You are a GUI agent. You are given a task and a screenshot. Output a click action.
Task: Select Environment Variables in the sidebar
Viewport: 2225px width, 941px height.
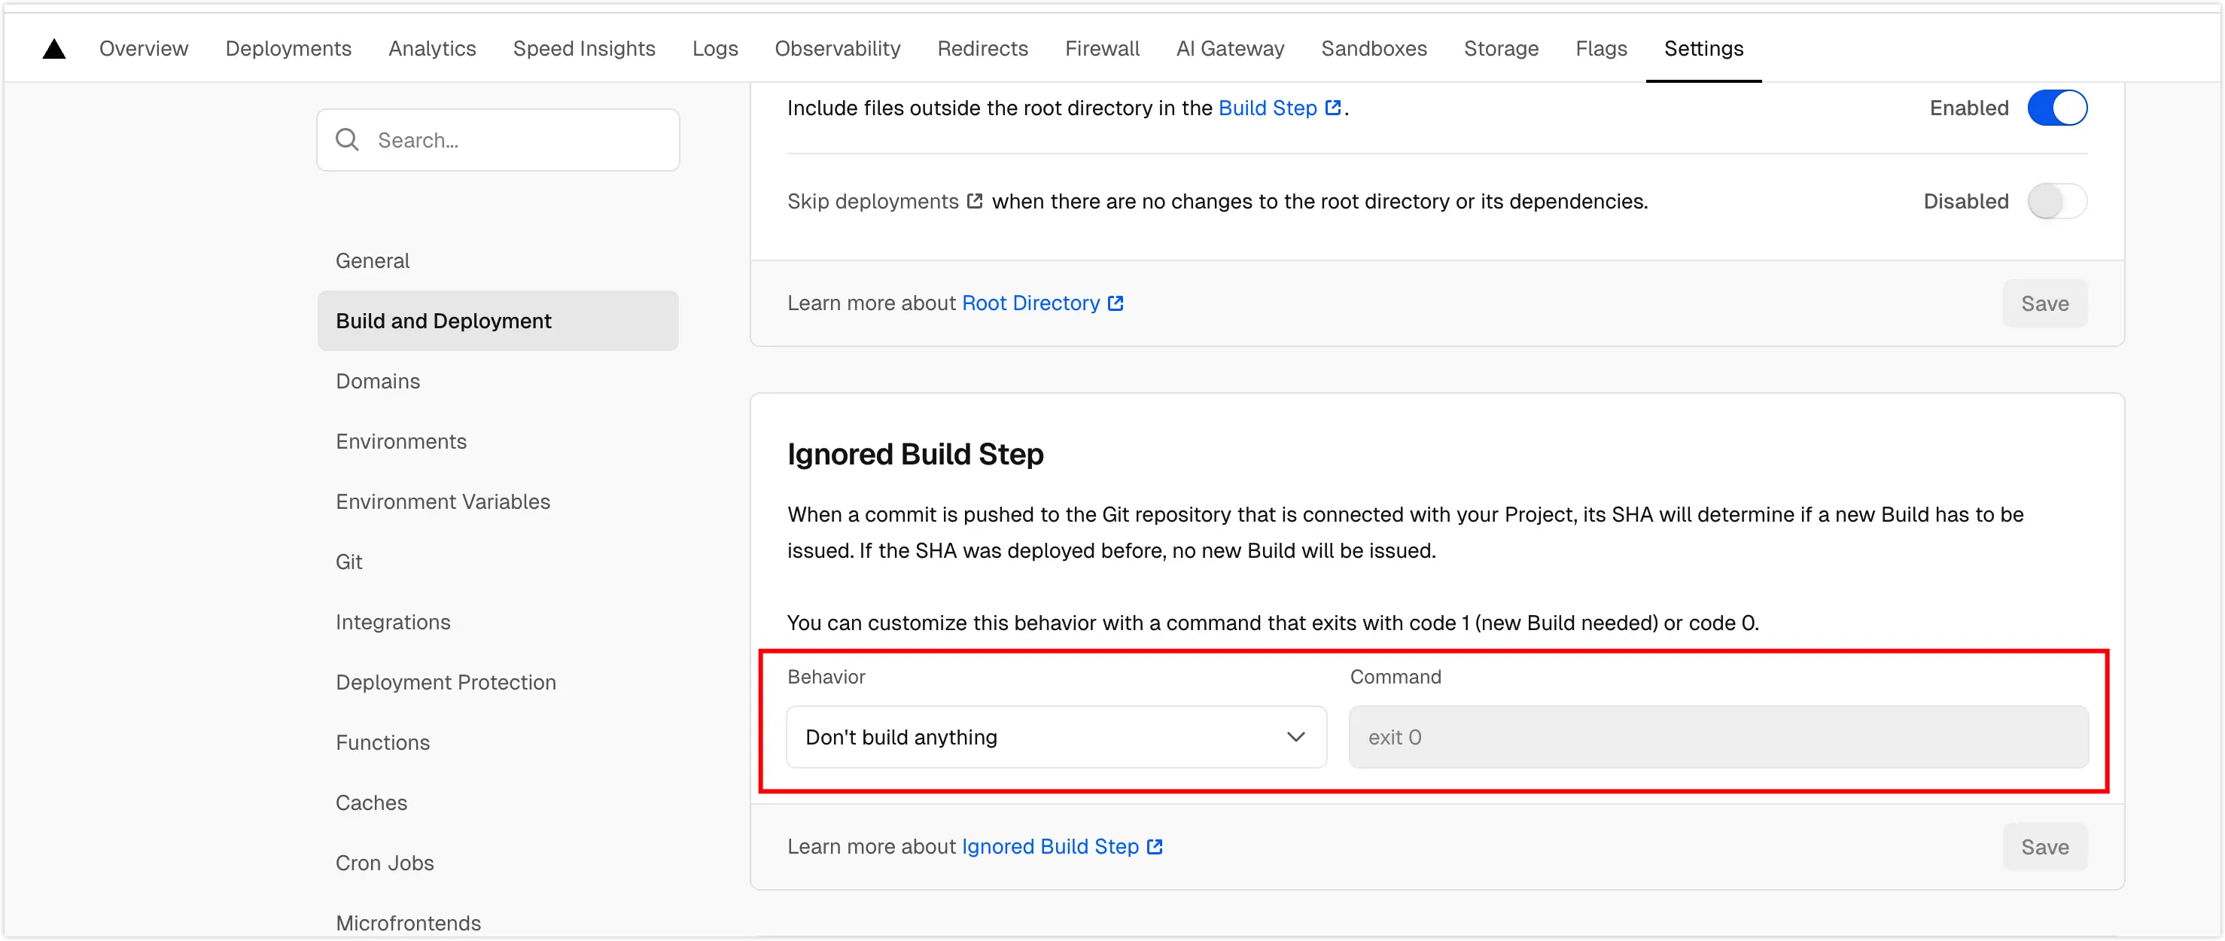click(x=443, y=502)
